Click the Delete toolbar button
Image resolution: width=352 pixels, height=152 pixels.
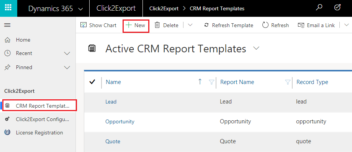coord(167,25)
